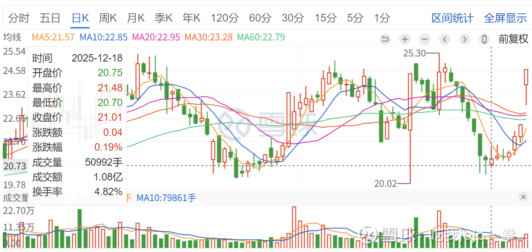Pan chart right with the chevron icon
Screen dimensions: 532x252
pos(464,39)
